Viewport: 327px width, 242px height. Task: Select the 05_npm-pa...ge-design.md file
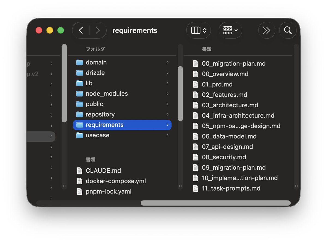pos(238,126)
